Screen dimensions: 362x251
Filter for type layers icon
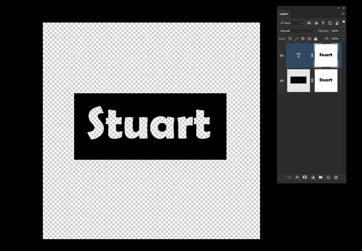point(323,23)
